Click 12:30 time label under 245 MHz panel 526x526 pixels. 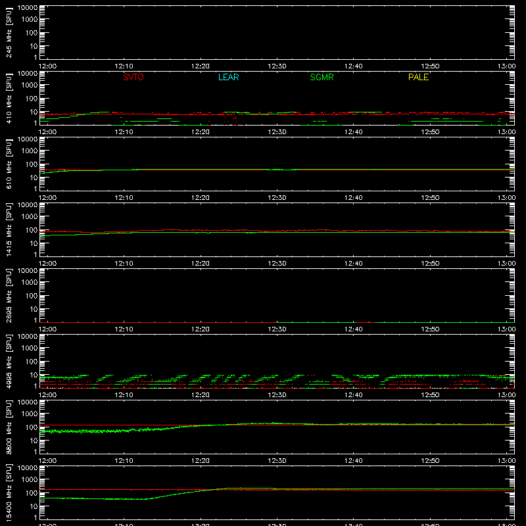pyautogui.click(x=277, y=66)
